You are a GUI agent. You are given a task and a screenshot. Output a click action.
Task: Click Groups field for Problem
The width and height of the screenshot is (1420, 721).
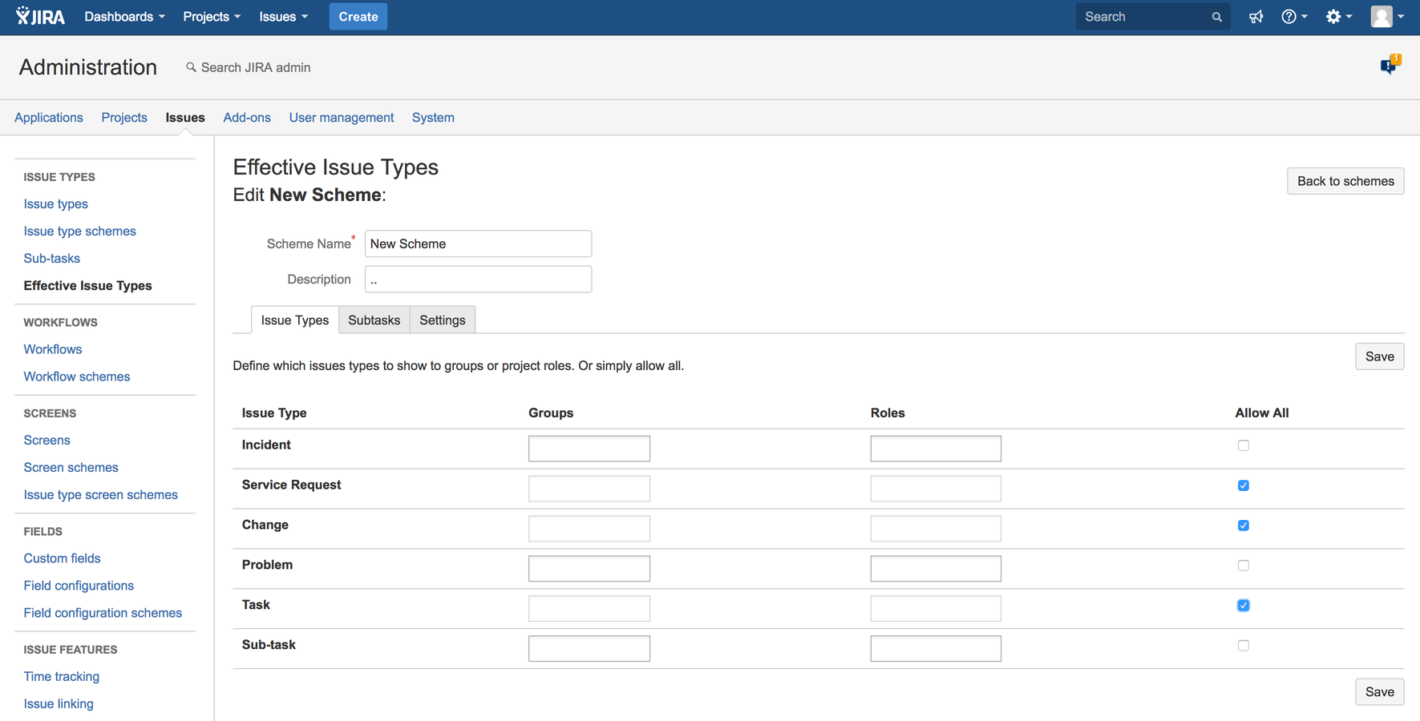(x=589, y=569)
